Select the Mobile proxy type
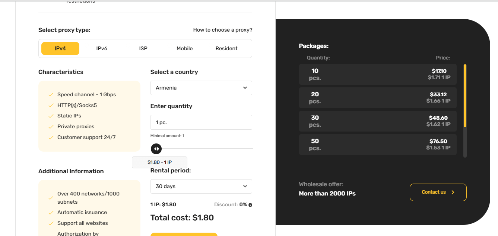 pos(185,48)
